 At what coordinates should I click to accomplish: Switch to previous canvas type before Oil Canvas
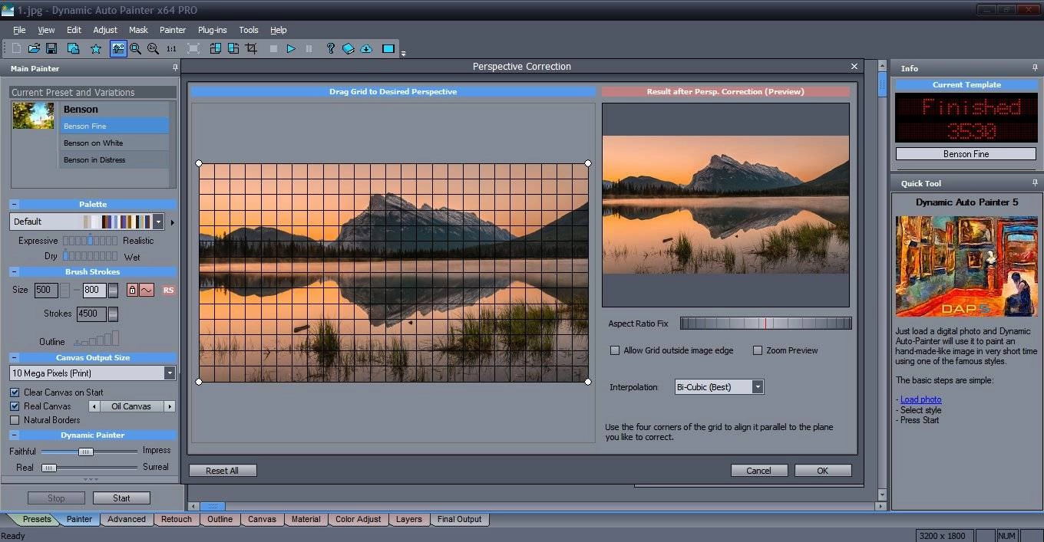[x=95, y=406]
